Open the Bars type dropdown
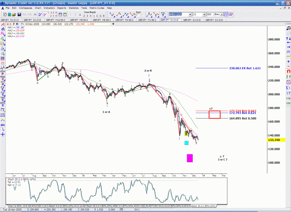This screenshot has height=212, width=291. (222, 14)
